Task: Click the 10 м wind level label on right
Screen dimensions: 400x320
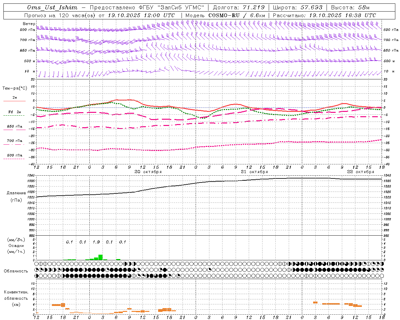Action: [x=389, y=71]
